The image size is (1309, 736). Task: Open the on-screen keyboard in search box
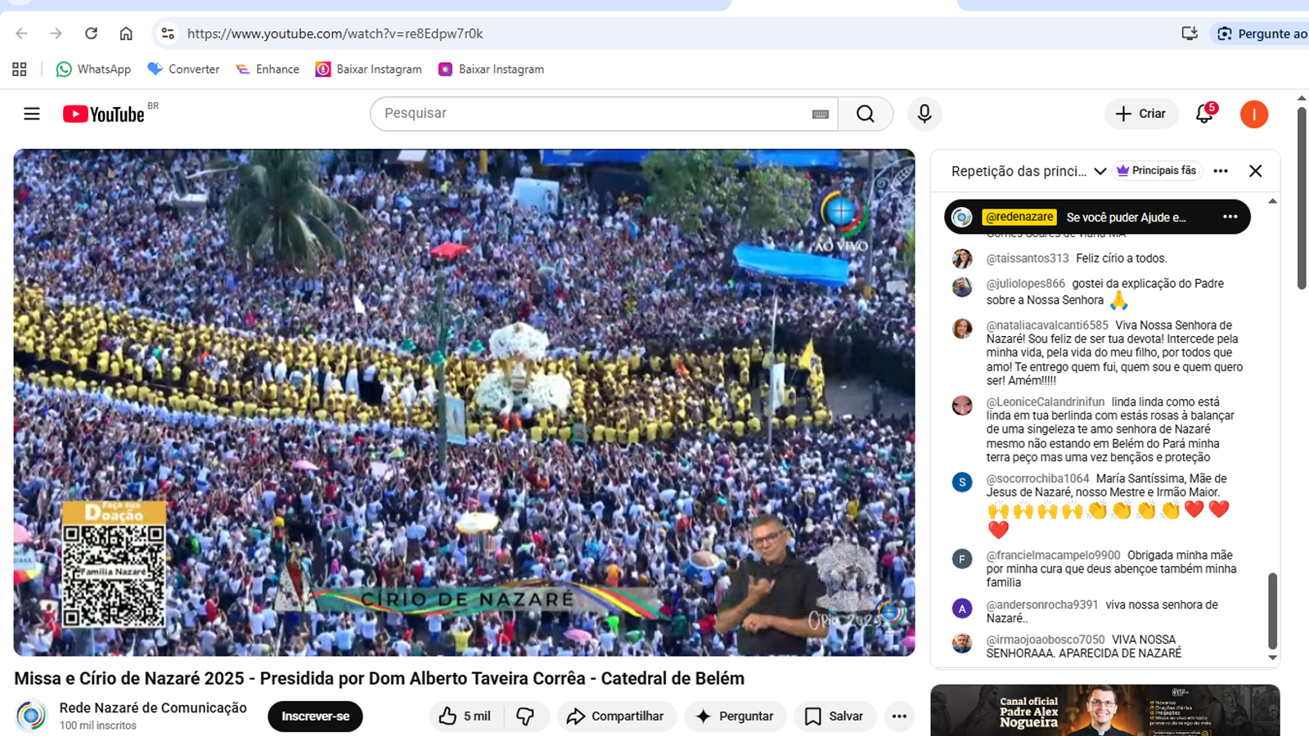[x=820, y=114]
